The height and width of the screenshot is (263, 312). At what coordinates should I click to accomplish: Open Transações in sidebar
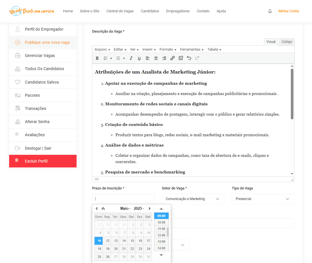[43, 108]
